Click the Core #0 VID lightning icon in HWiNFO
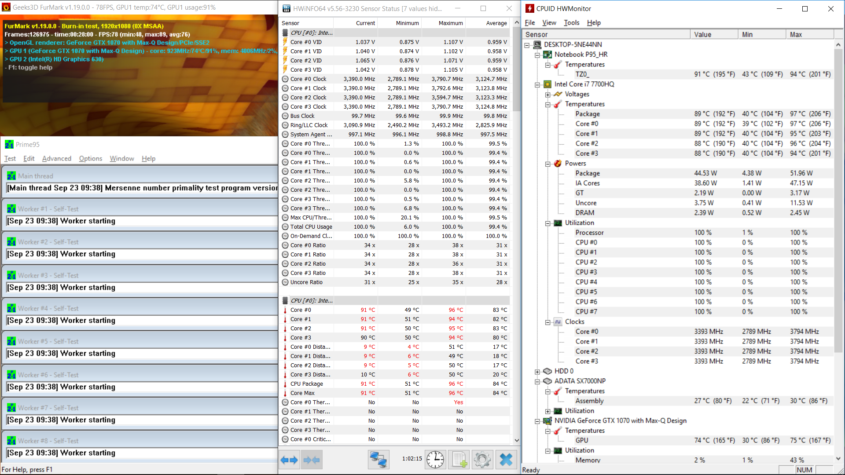The height and width of the screenshot is (475, 845). coord(285,42)
